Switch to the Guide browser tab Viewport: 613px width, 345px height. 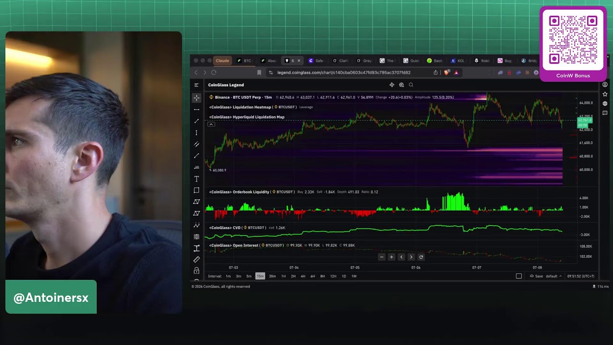point(411,61)
